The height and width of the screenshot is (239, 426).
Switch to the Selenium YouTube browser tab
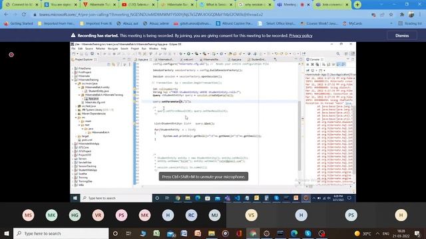[x=138, y=5]
